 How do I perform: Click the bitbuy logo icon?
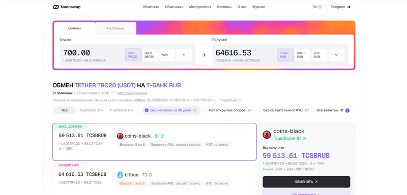(x=120, y=175)
